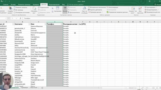The height and width of the screenshot is (90, 161).
Task: Select column H header
Action: 97,22
